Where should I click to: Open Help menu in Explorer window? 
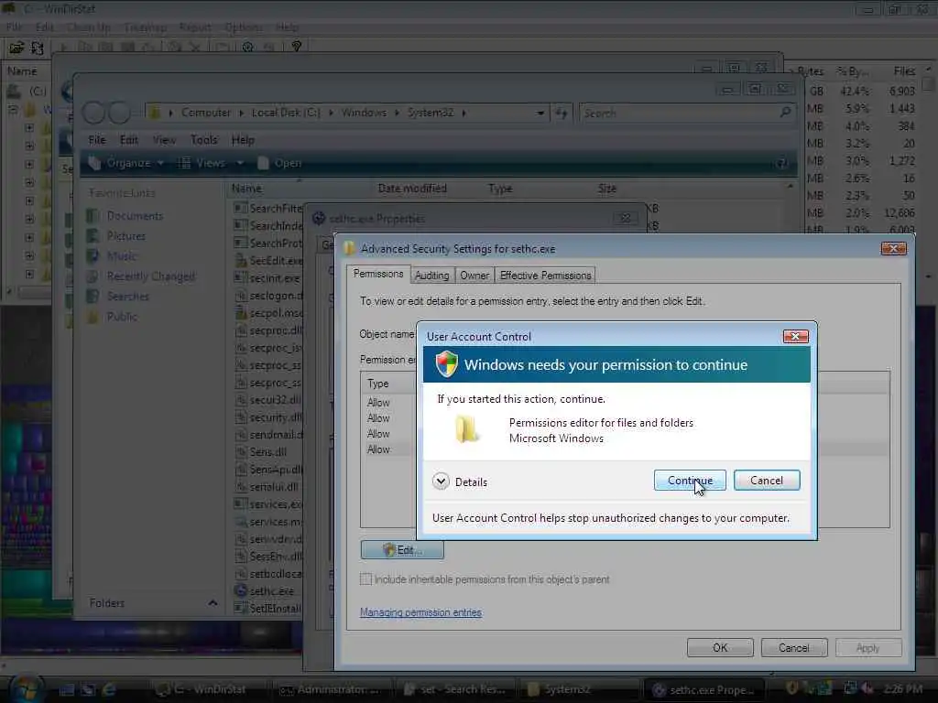(x=243, y=140)
